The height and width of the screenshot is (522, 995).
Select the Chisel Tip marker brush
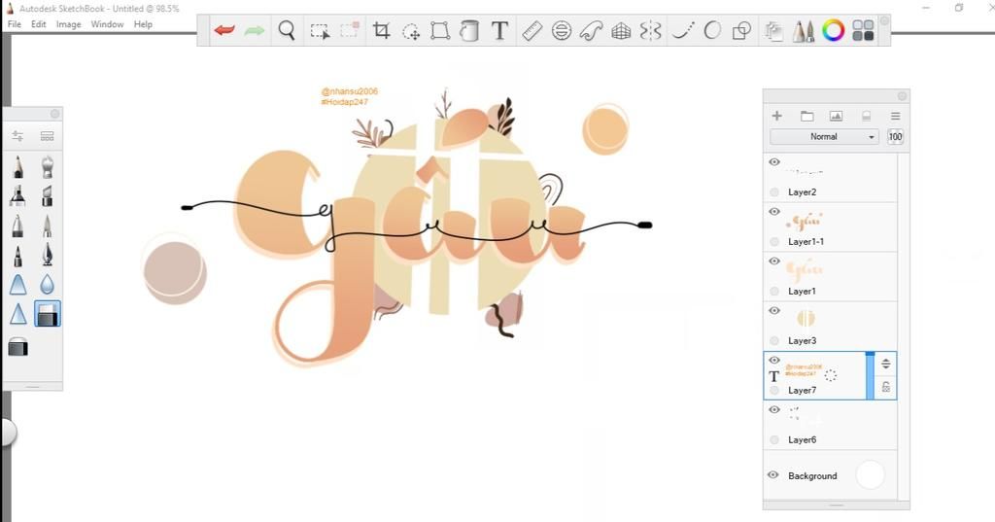(x=47, y=195)
